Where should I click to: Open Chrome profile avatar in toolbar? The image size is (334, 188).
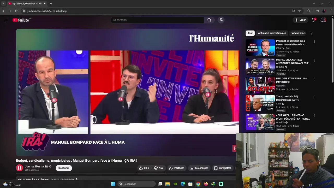pyautogui.click(x=324, y=11)
